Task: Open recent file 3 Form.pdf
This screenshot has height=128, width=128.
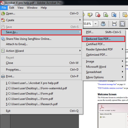Action: pos(41,94)
